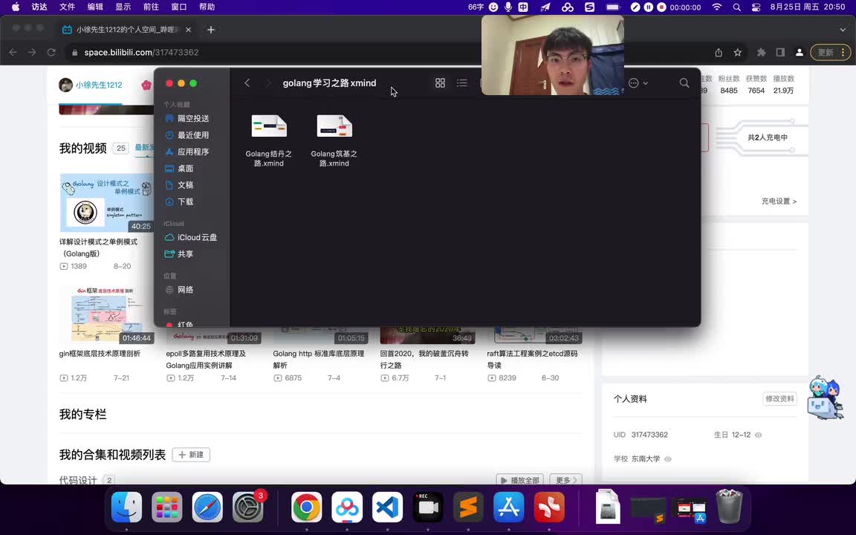Toggle school visibility eye icon
This screenshot has height=535, width=856.
click(668, 459)
